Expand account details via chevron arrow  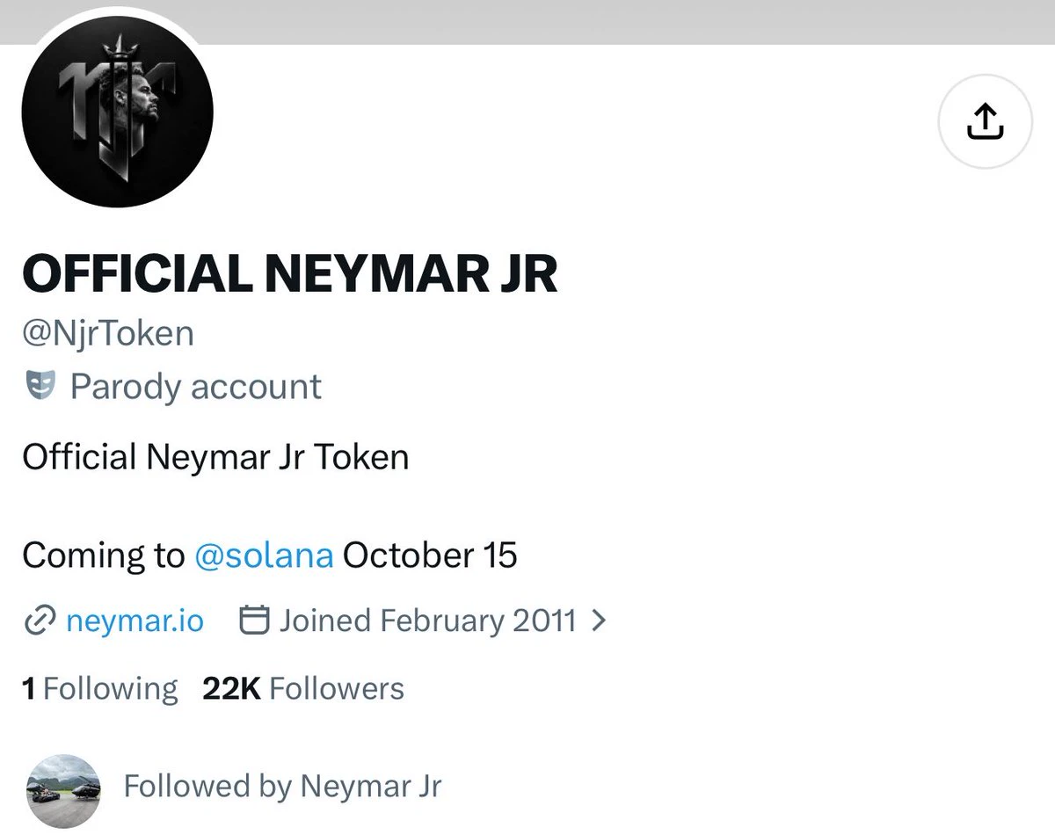[599, 621]
